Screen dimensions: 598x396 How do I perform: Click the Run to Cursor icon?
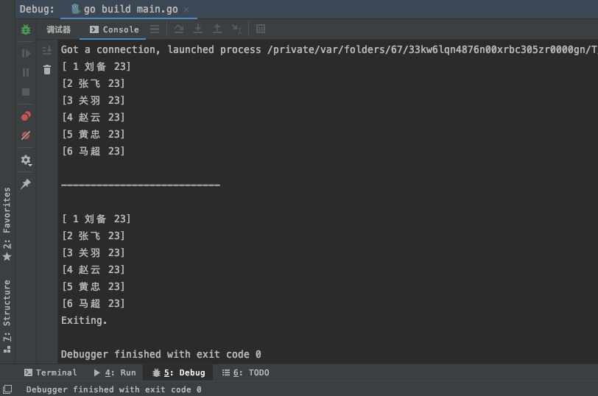236,29
